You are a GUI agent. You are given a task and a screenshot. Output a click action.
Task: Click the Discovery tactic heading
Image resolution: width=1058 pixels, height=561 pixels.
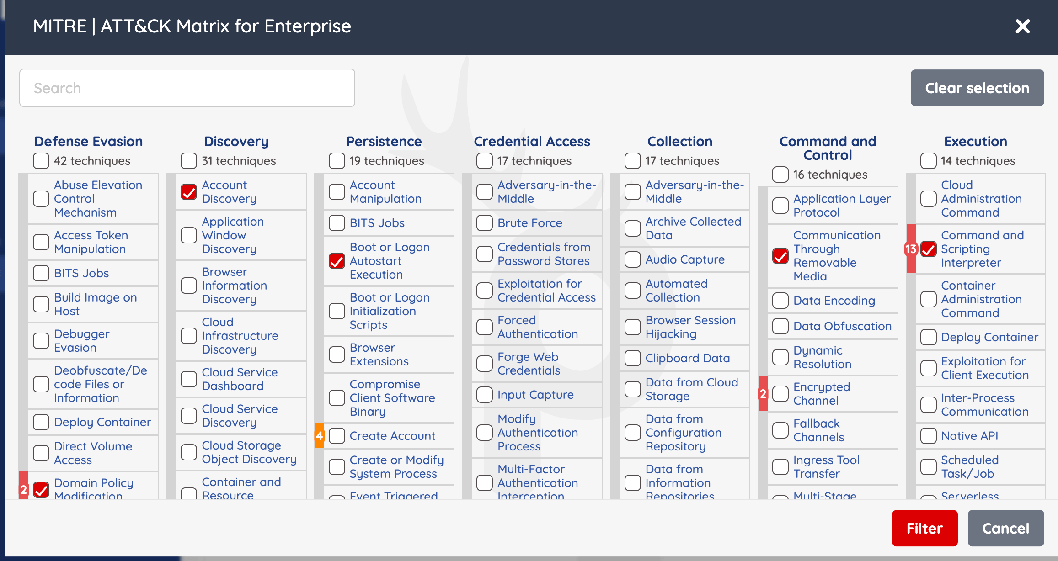coord(236,141)
